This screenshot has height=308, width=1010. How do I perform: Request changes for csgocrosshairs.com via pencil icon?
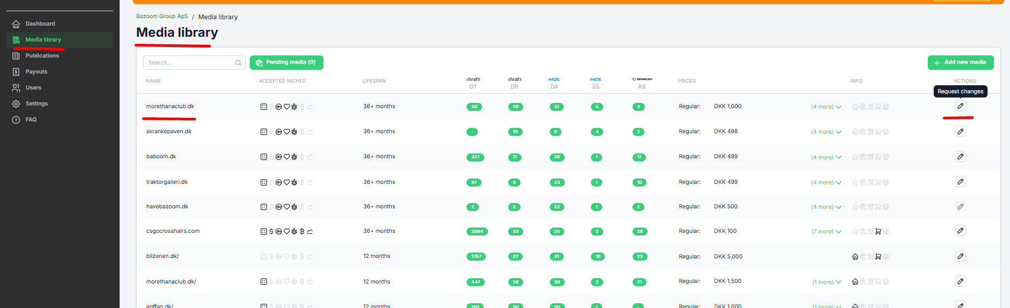(x=960, y=231)
